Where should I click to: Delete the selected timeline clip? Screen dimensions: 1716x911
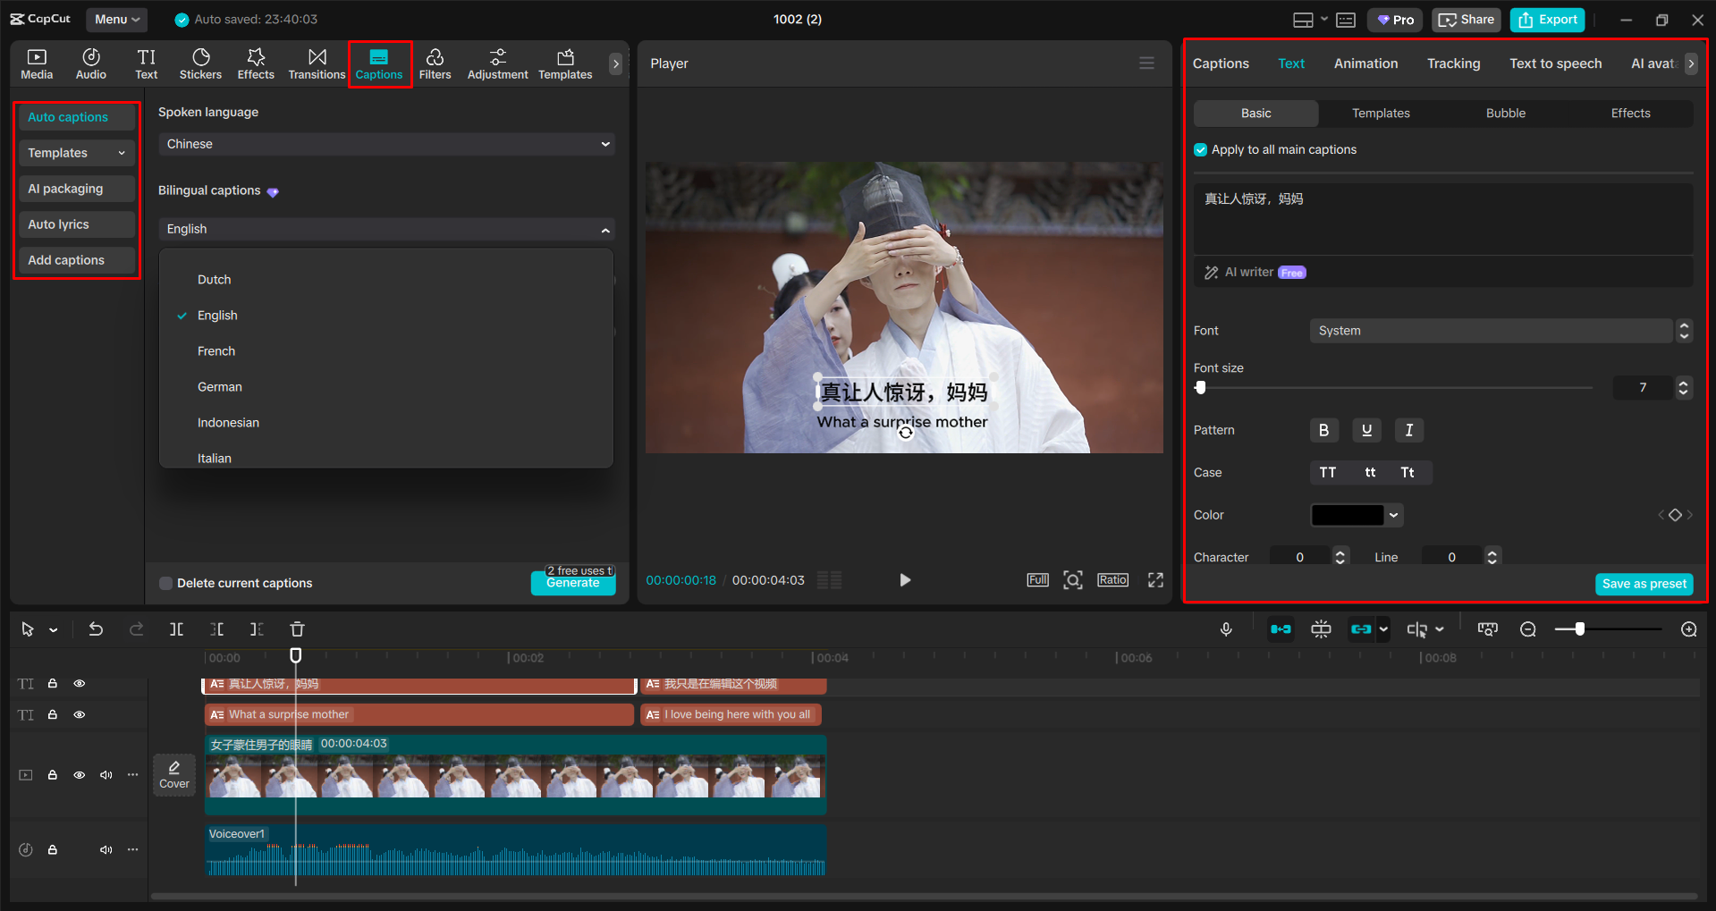(297, 628)
